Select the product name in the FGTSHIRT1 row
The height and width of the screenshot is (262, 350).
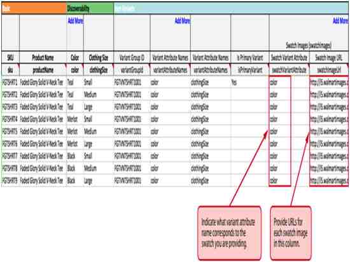[x=42, y=82]
